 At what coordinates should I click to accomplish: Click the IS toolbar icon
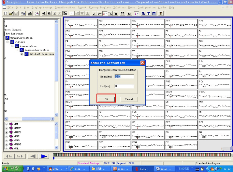coord(110,14)
